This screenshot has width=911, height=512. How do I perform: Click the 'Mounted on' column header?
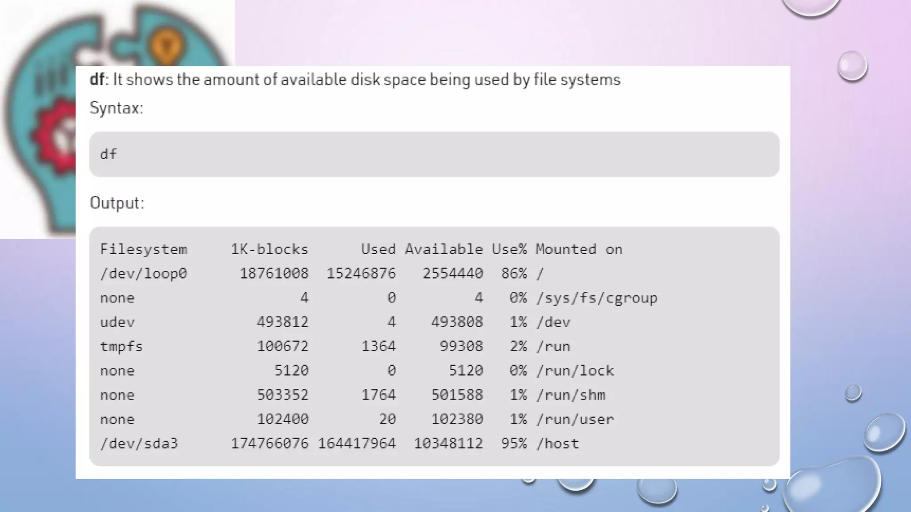pos(579,249)
